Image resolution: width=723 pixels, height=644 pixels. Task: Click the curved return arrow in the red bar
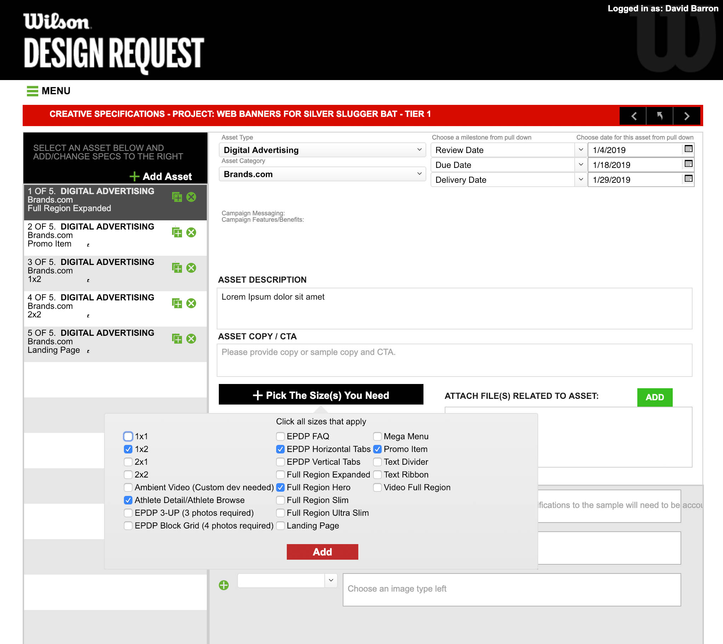pyautogui.click(x=660, y=116)
